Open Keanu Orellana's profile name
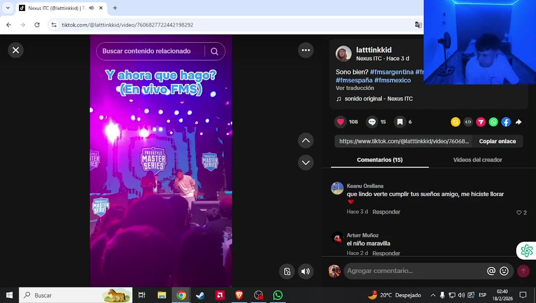 pos(365,186)
